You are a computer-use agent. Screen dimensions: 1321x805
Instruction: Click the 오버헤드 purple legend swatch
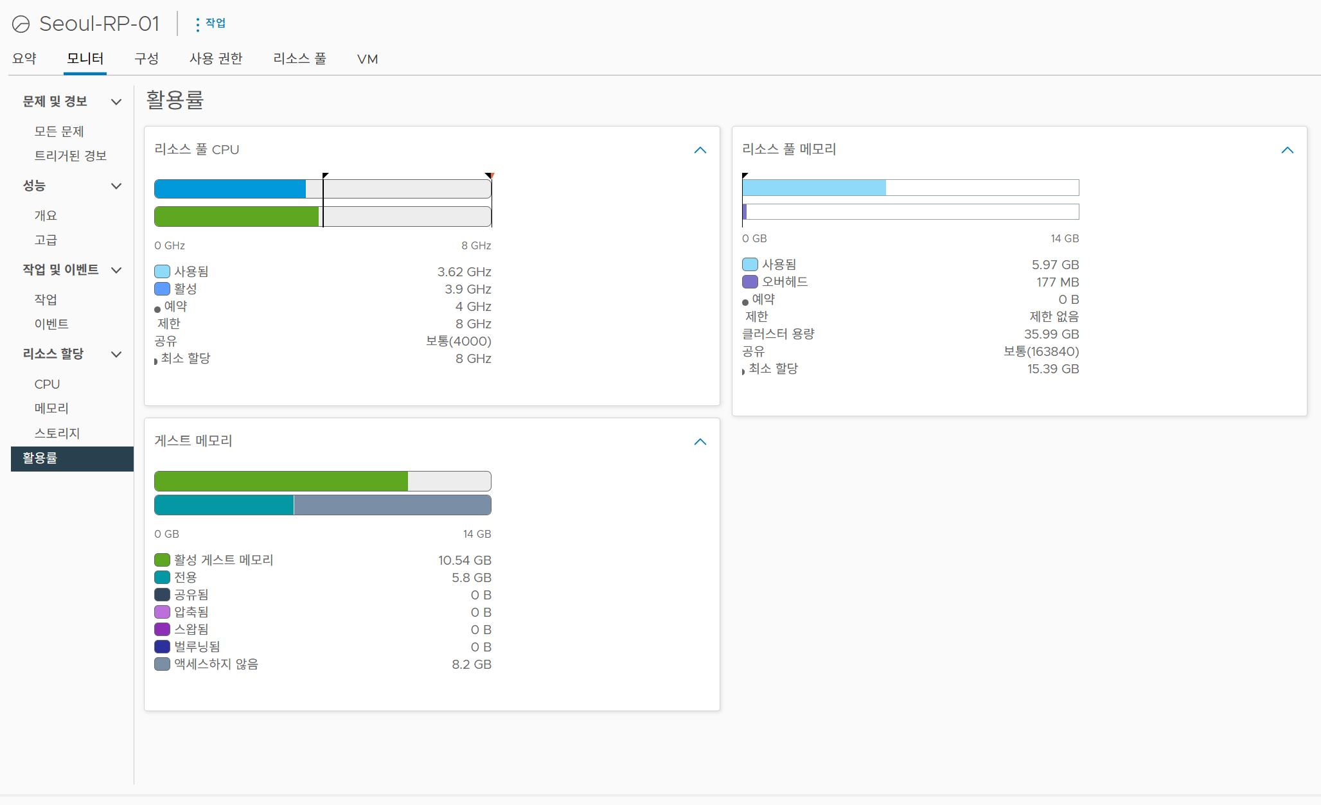tap(750, 282)
